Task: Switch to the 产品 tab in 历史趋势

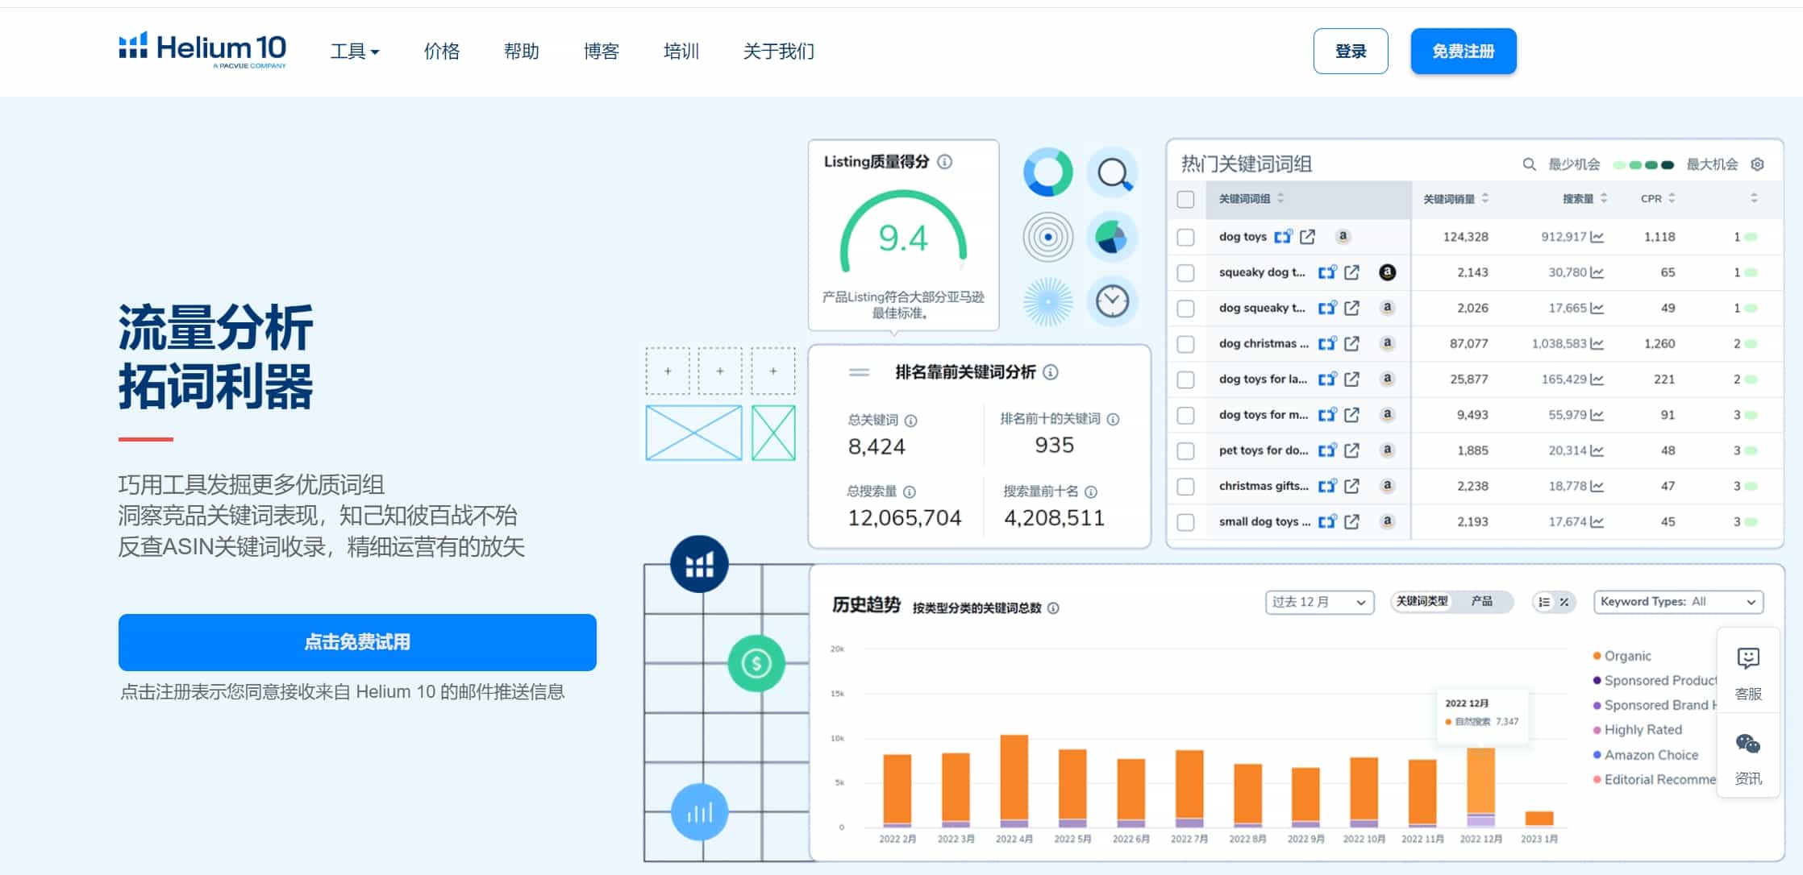Action: click(x=1481, y=602)
